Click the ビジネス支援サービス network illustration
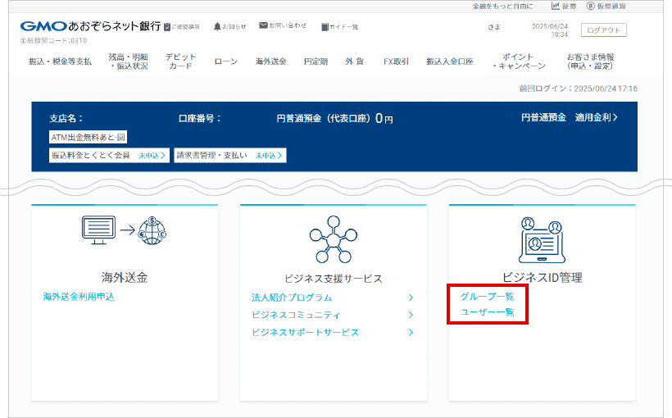Image resolution: width=672 pixels, height=418 pixels. [334, 239]
